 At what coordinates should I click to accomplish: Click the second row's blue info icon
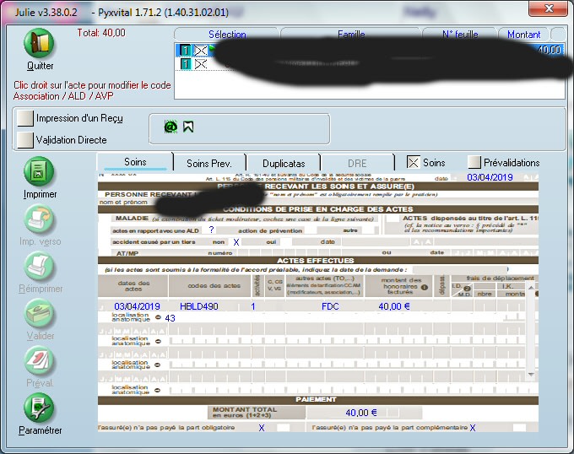pos(185,63)
